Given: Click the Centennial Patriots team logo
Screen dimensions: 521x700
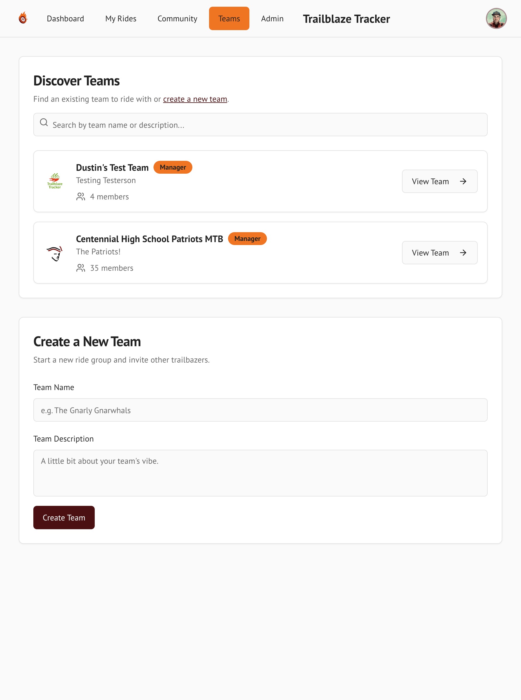Looking at the screenshot, I should click(55, 253).
